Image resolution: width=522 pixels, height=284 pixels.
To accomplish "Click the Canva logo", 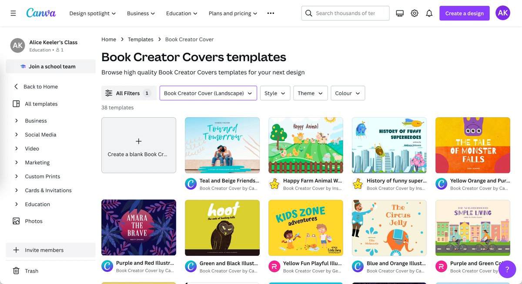I will point(41,13).
